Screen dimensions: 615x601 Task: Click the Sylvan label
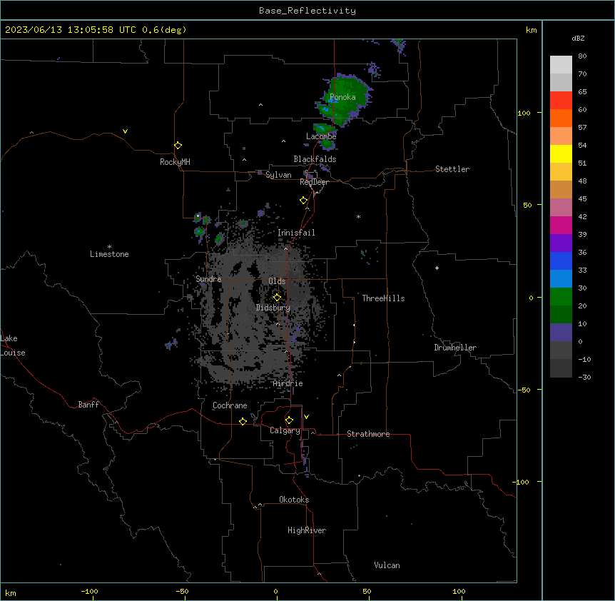tap(278, 175)
